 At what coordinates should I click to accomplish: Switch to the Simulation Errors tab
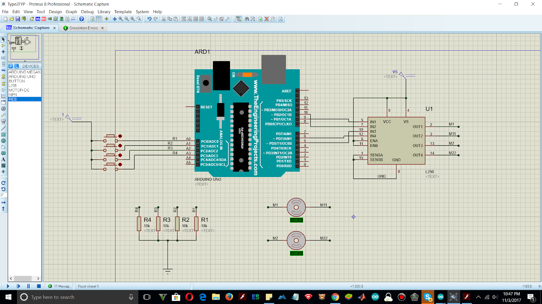(83, 28)
